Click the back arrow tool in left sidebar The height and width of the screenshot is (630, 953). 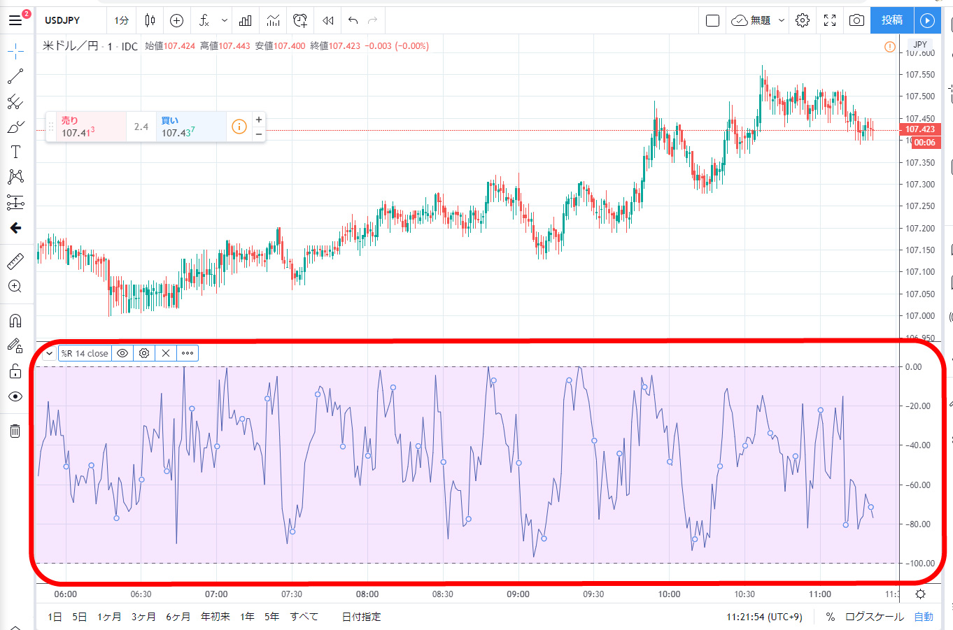[x=15, y=228]
